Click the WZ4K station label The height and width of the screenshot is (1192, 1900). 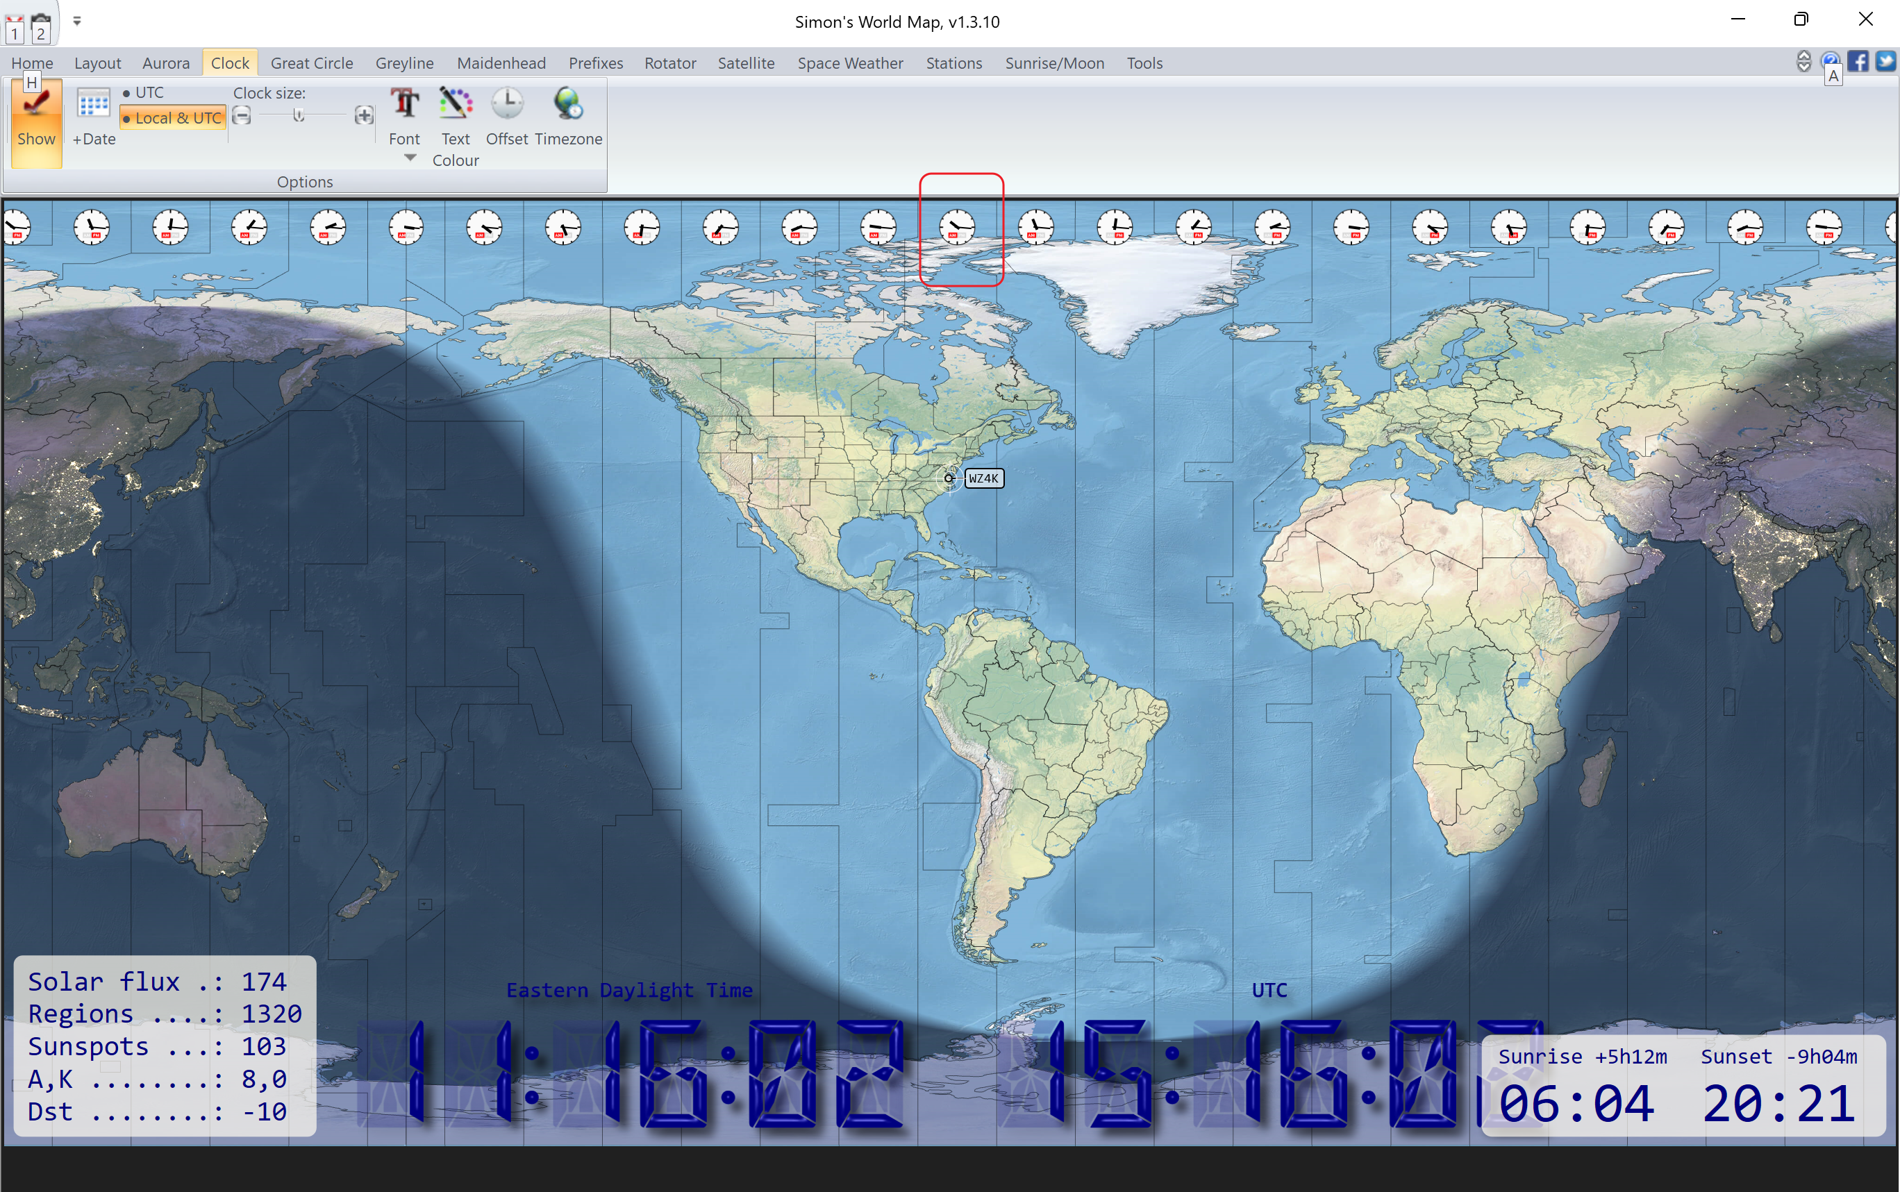pyautogui.click(x=983, y=478)
